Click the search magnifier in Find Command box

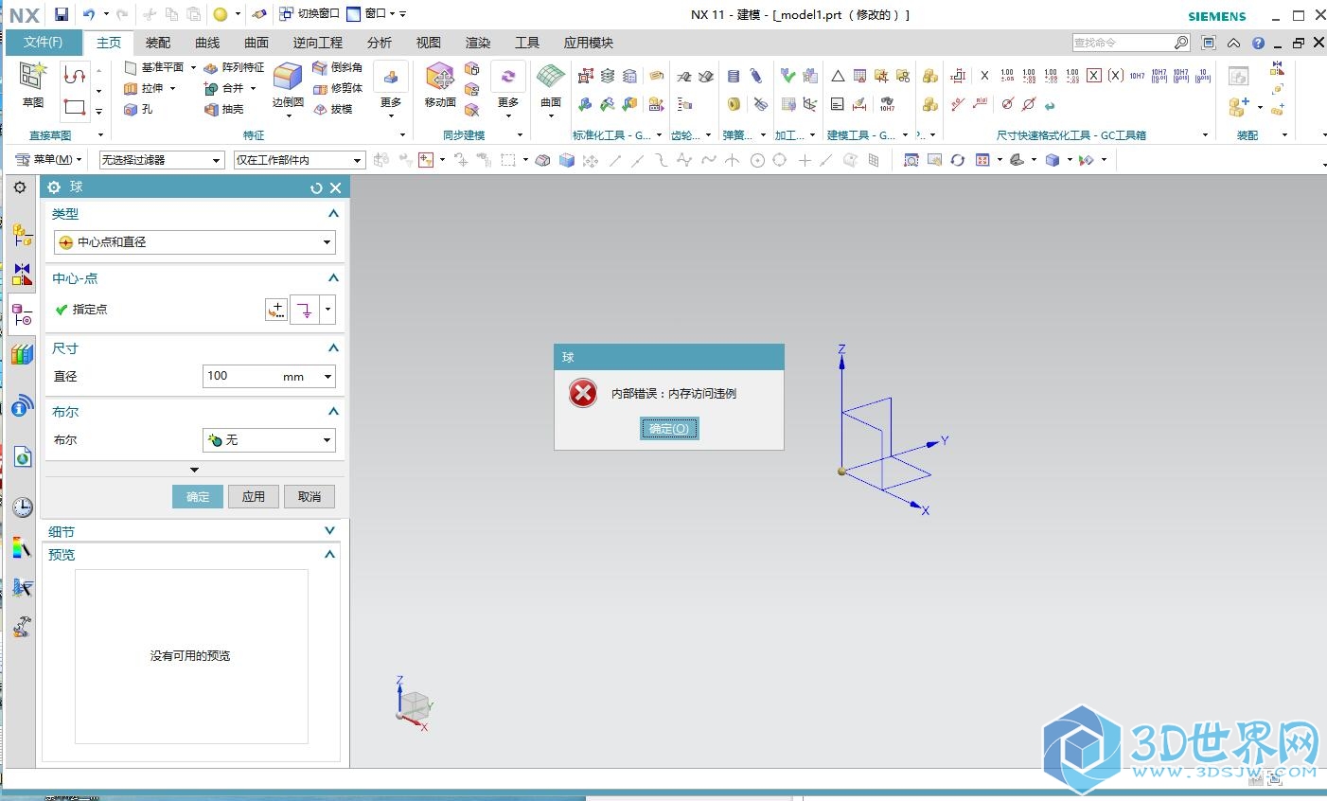tap(1181, 43)
